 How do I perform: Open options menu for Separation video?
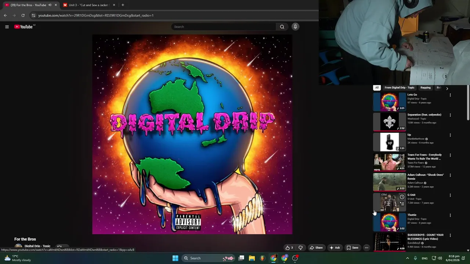point(450,115)
